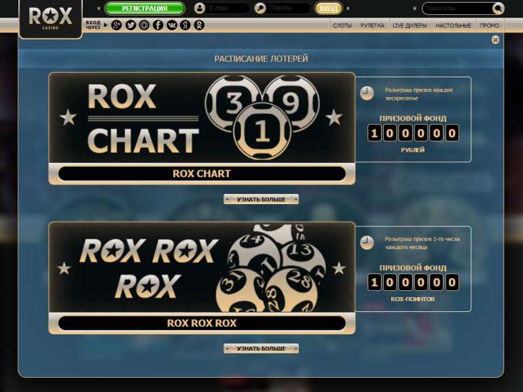Image resolution: width=523 pixels, height=392 pixels.
Task: Focus the game search field
Action: click(458, 8)
